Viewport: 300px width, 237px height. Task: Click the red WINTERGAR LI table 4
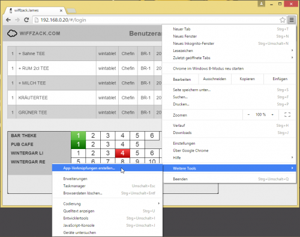tap(122, 153)
